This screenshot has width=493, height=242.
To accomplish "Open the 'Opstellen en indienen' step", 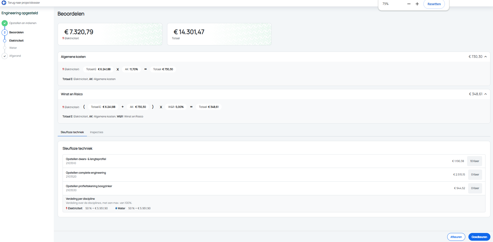I will click(x=23, y=23).
